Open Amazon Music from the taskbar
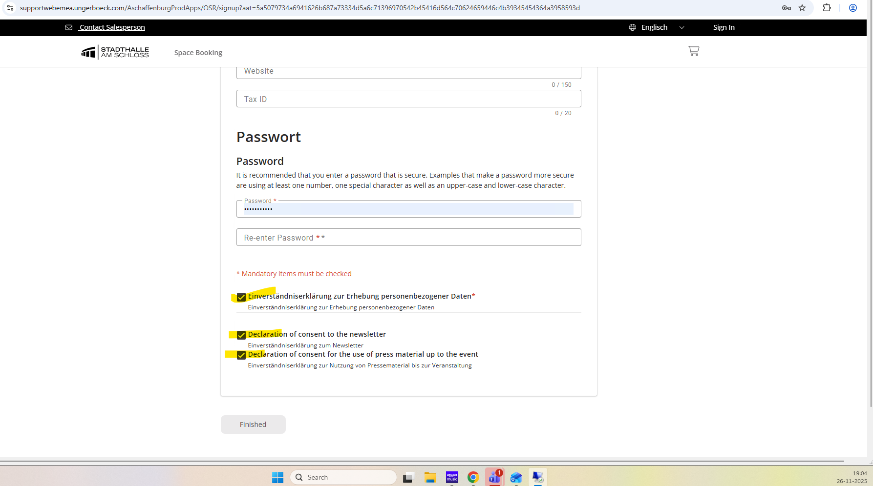Screen dimensions: 873x486 click(x=452, y=477)
